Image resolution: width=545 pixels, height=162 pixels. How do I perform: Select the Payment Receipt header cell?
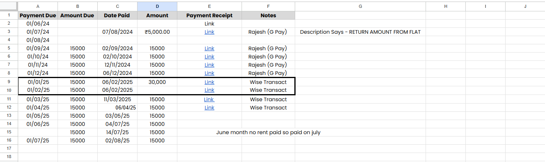[209, 15]
